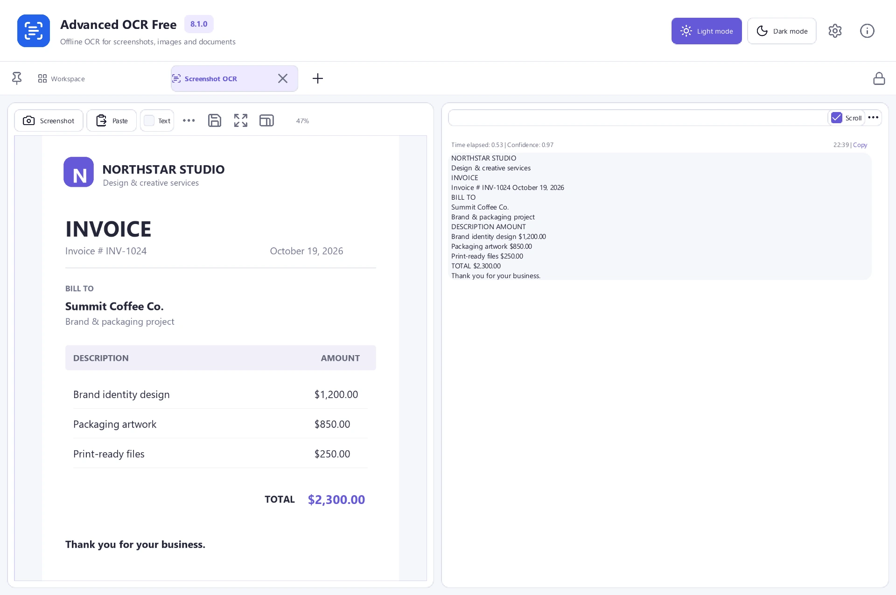
Task: Add a new tab with plus icon
Action: pos(318,78)
